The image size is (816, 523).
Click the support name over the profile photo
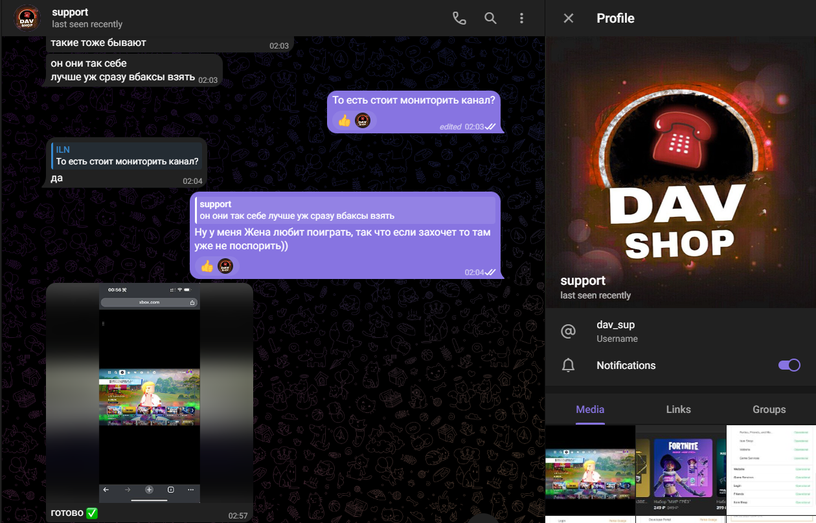583,281
